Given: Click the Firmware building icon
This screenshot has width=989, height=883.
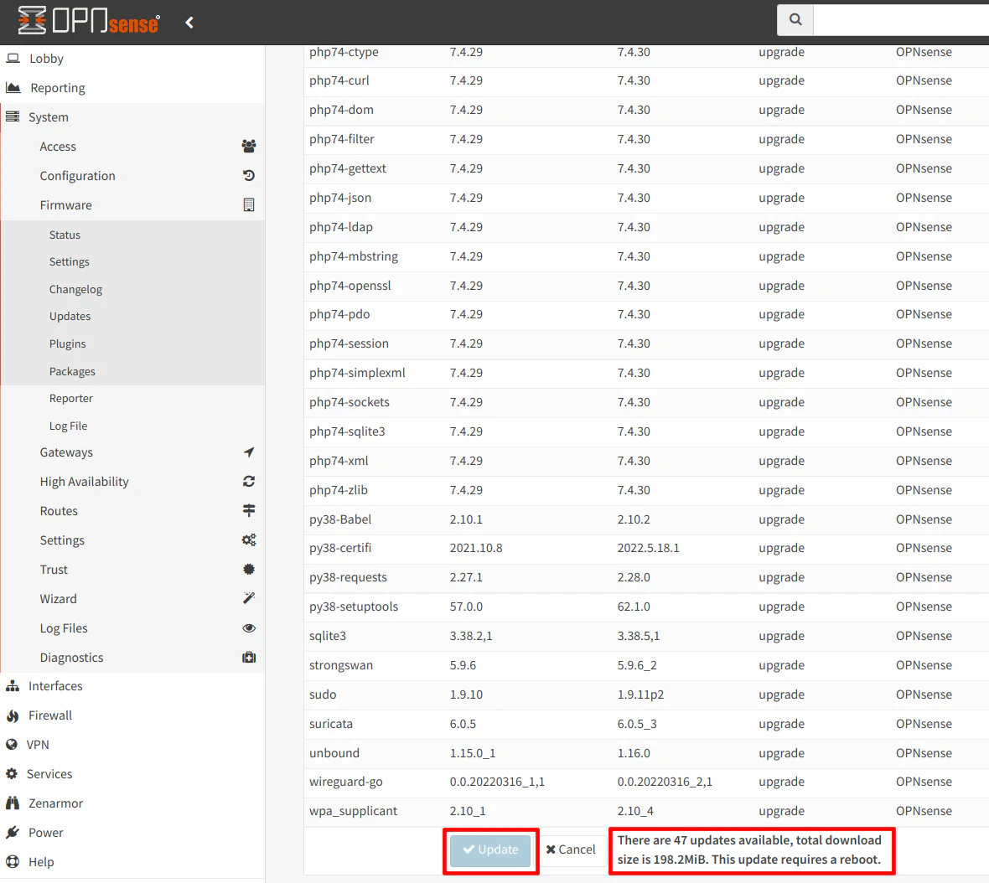Looking at the screenshot, I should click(x=249, y=205).
